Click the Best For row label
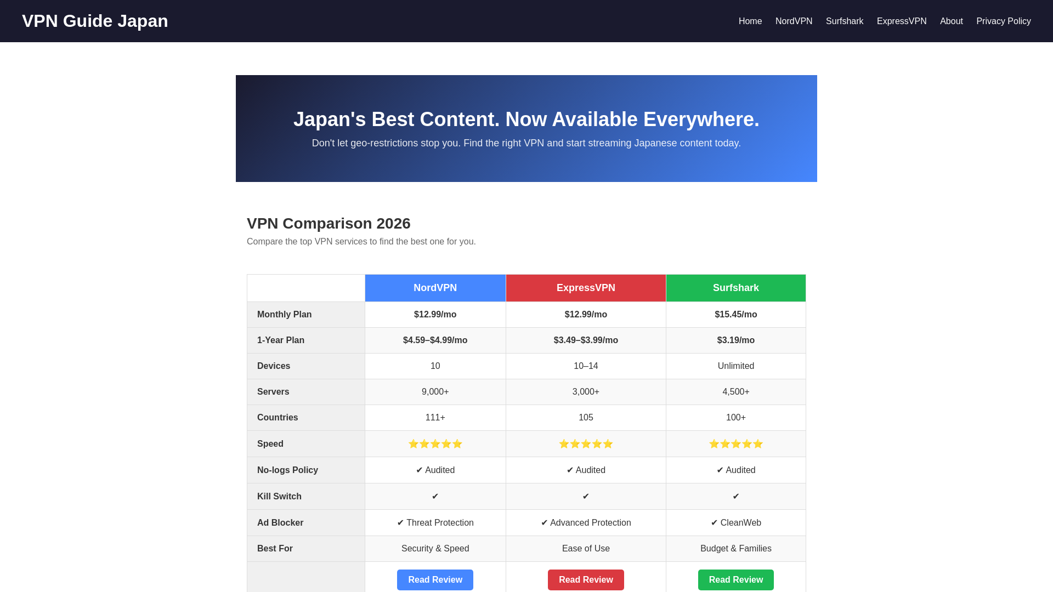The height and width of the screenshot is (592, 1053). [306, 549]
